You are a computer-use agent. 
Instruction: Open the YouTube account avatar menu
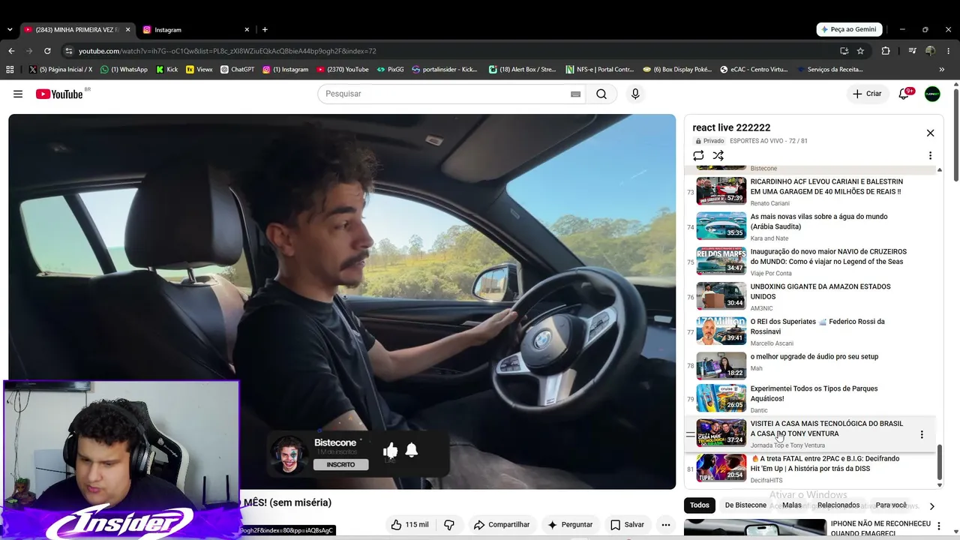point(932,94)
